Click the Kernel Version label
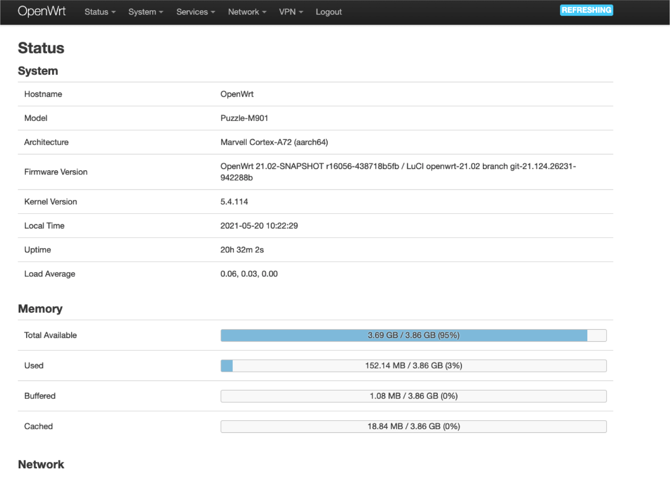Image resolution: width=670 pixels, height=478 pixels. [51, 202]
